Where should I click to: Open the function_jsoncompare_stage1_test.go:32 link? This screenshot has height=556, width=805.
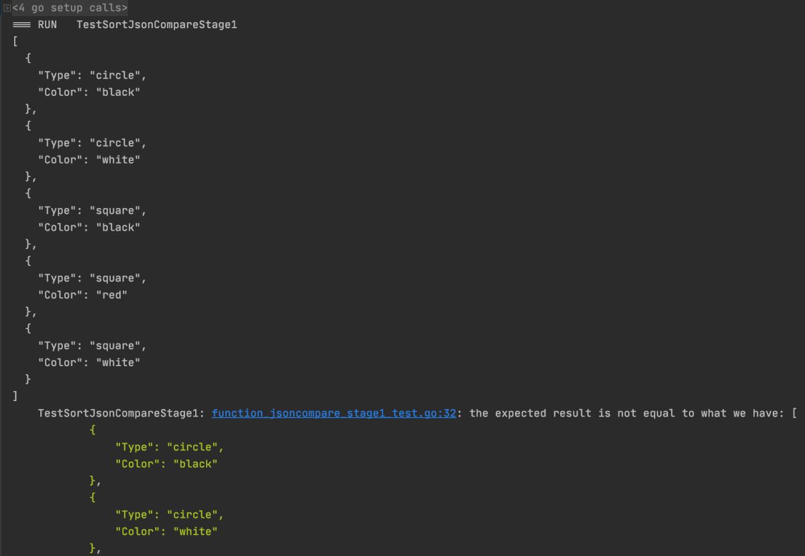[x=334, y=413]
